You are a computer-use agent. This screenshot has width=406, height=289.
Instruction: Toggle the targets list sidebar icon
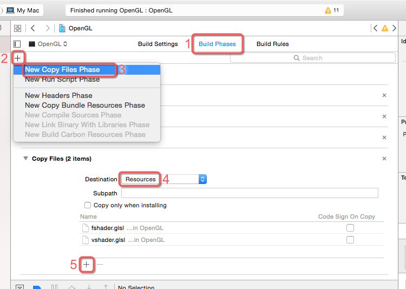coord(17,44)
